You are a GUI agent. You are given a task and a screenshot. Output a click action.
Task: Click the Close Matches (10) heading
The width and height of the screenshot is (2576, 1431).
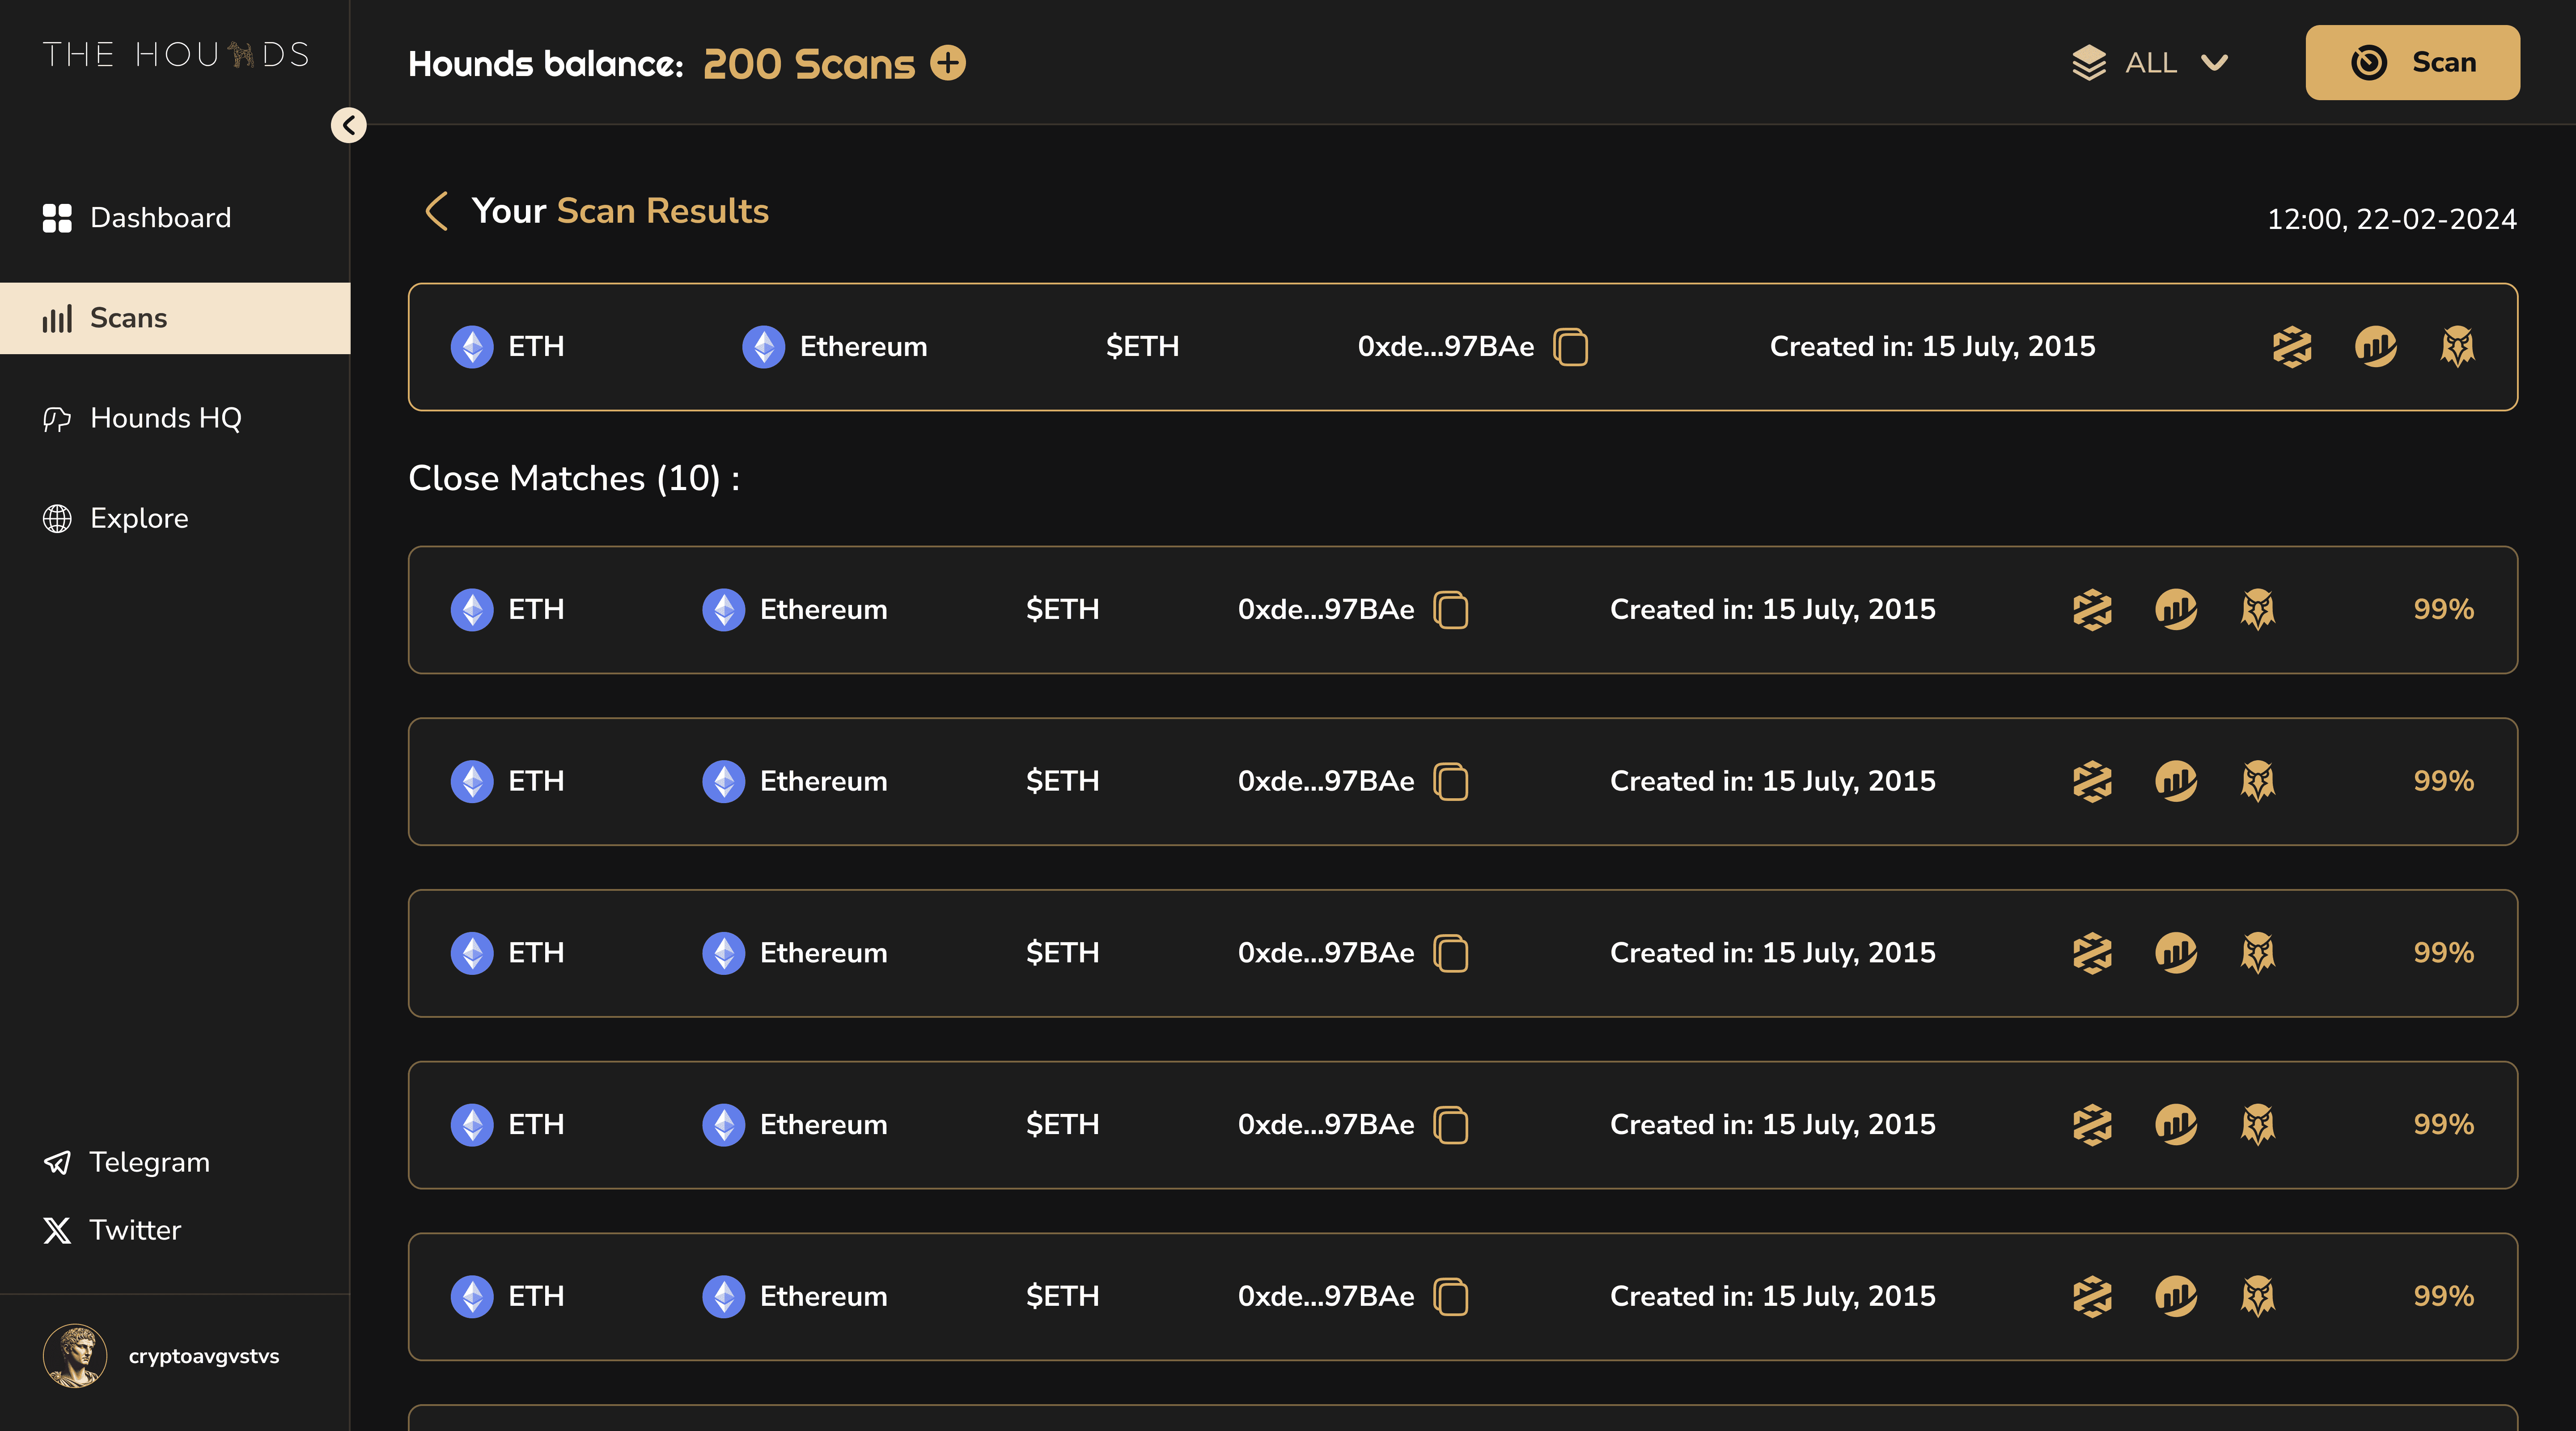tap(574, 479)
